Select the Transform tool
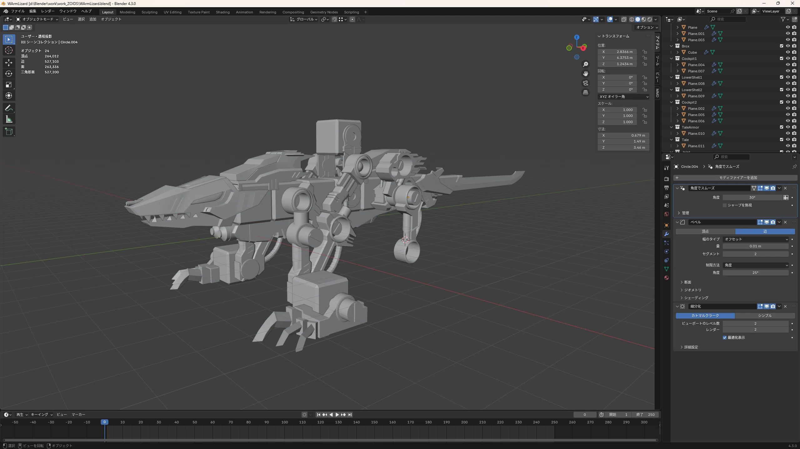The image size is (800, 449). 9,95
